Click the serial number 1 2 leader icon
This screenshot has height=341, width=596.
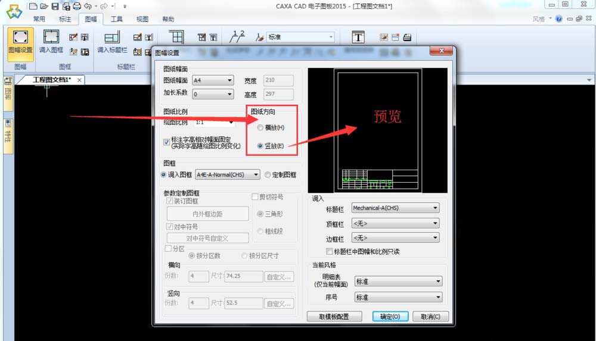click(x=237, y=37)
